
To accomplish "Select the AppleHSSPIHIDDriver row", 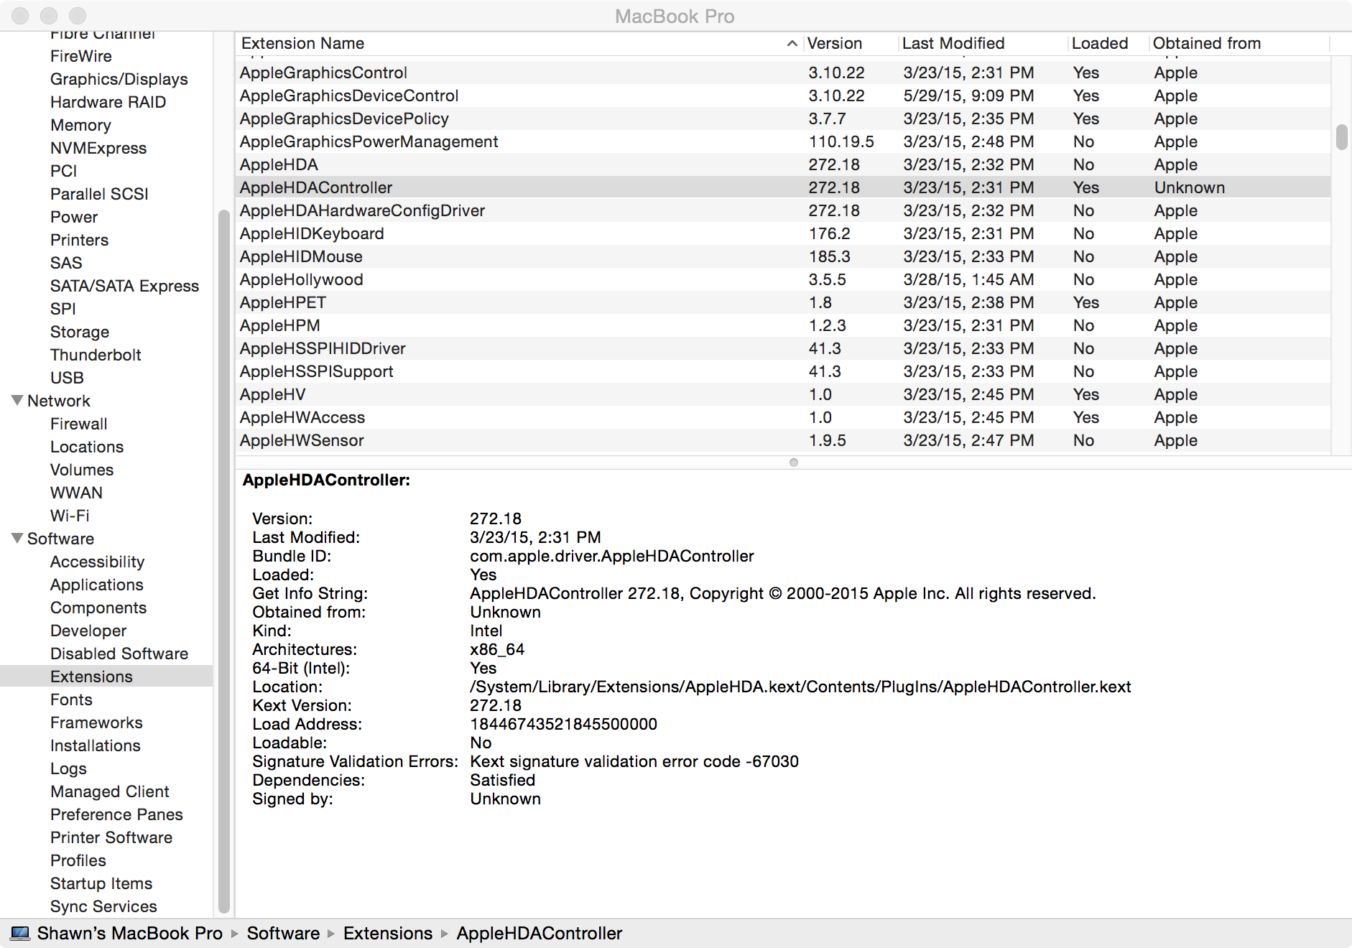I will point(783,348).
